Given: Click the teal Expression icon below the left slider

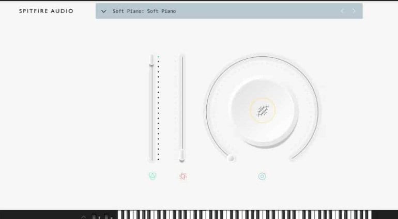Looking at the screenshot, I should tap(152, 176).
